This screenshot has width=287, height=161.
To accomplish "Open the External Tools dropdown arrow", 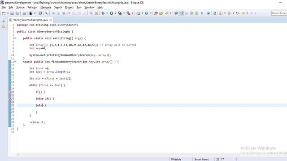I will click(x=133, y=13).
